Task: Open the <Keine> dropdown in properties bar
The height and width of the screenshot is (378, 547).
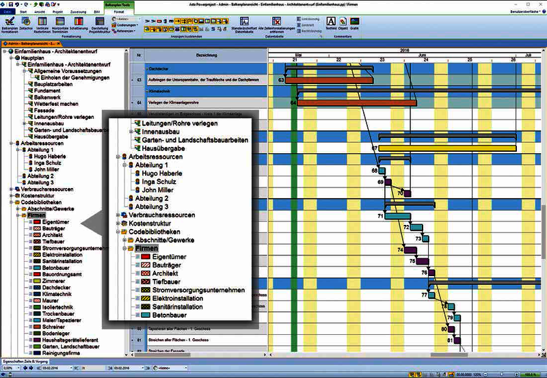Action: click(x=170, y=368)
